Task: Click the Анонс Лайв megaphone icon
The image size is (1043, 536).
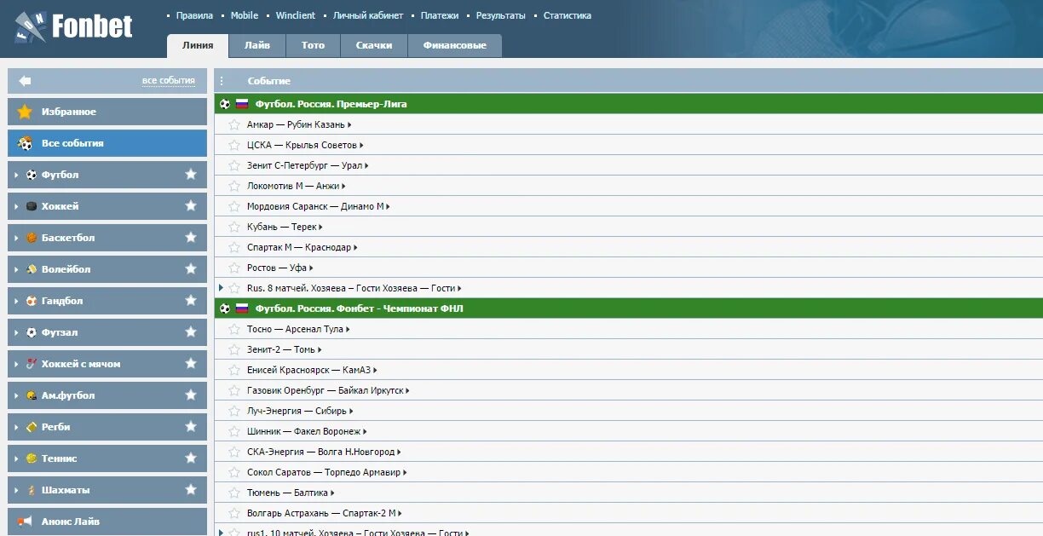Action: point(25,522)
